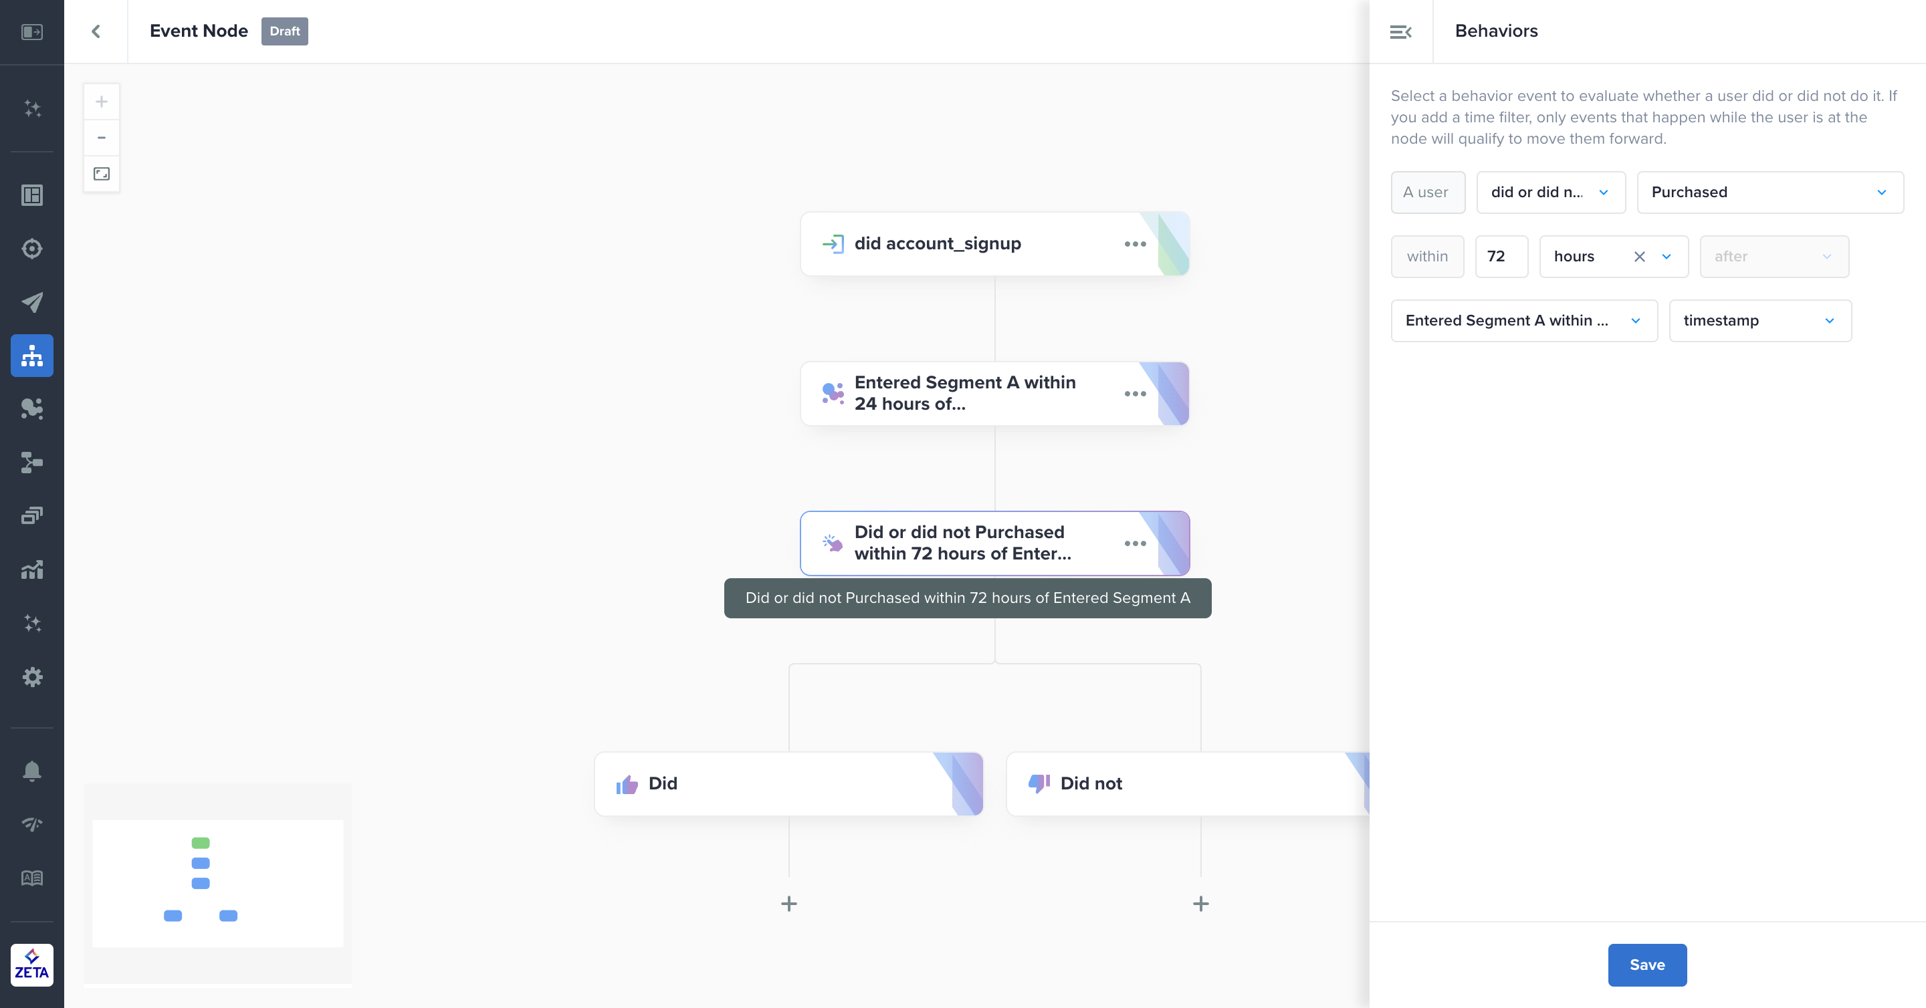1926x1008 pixels.
Task: Clear the hours unit selection with the X
Action: (x=1639, y=257)
